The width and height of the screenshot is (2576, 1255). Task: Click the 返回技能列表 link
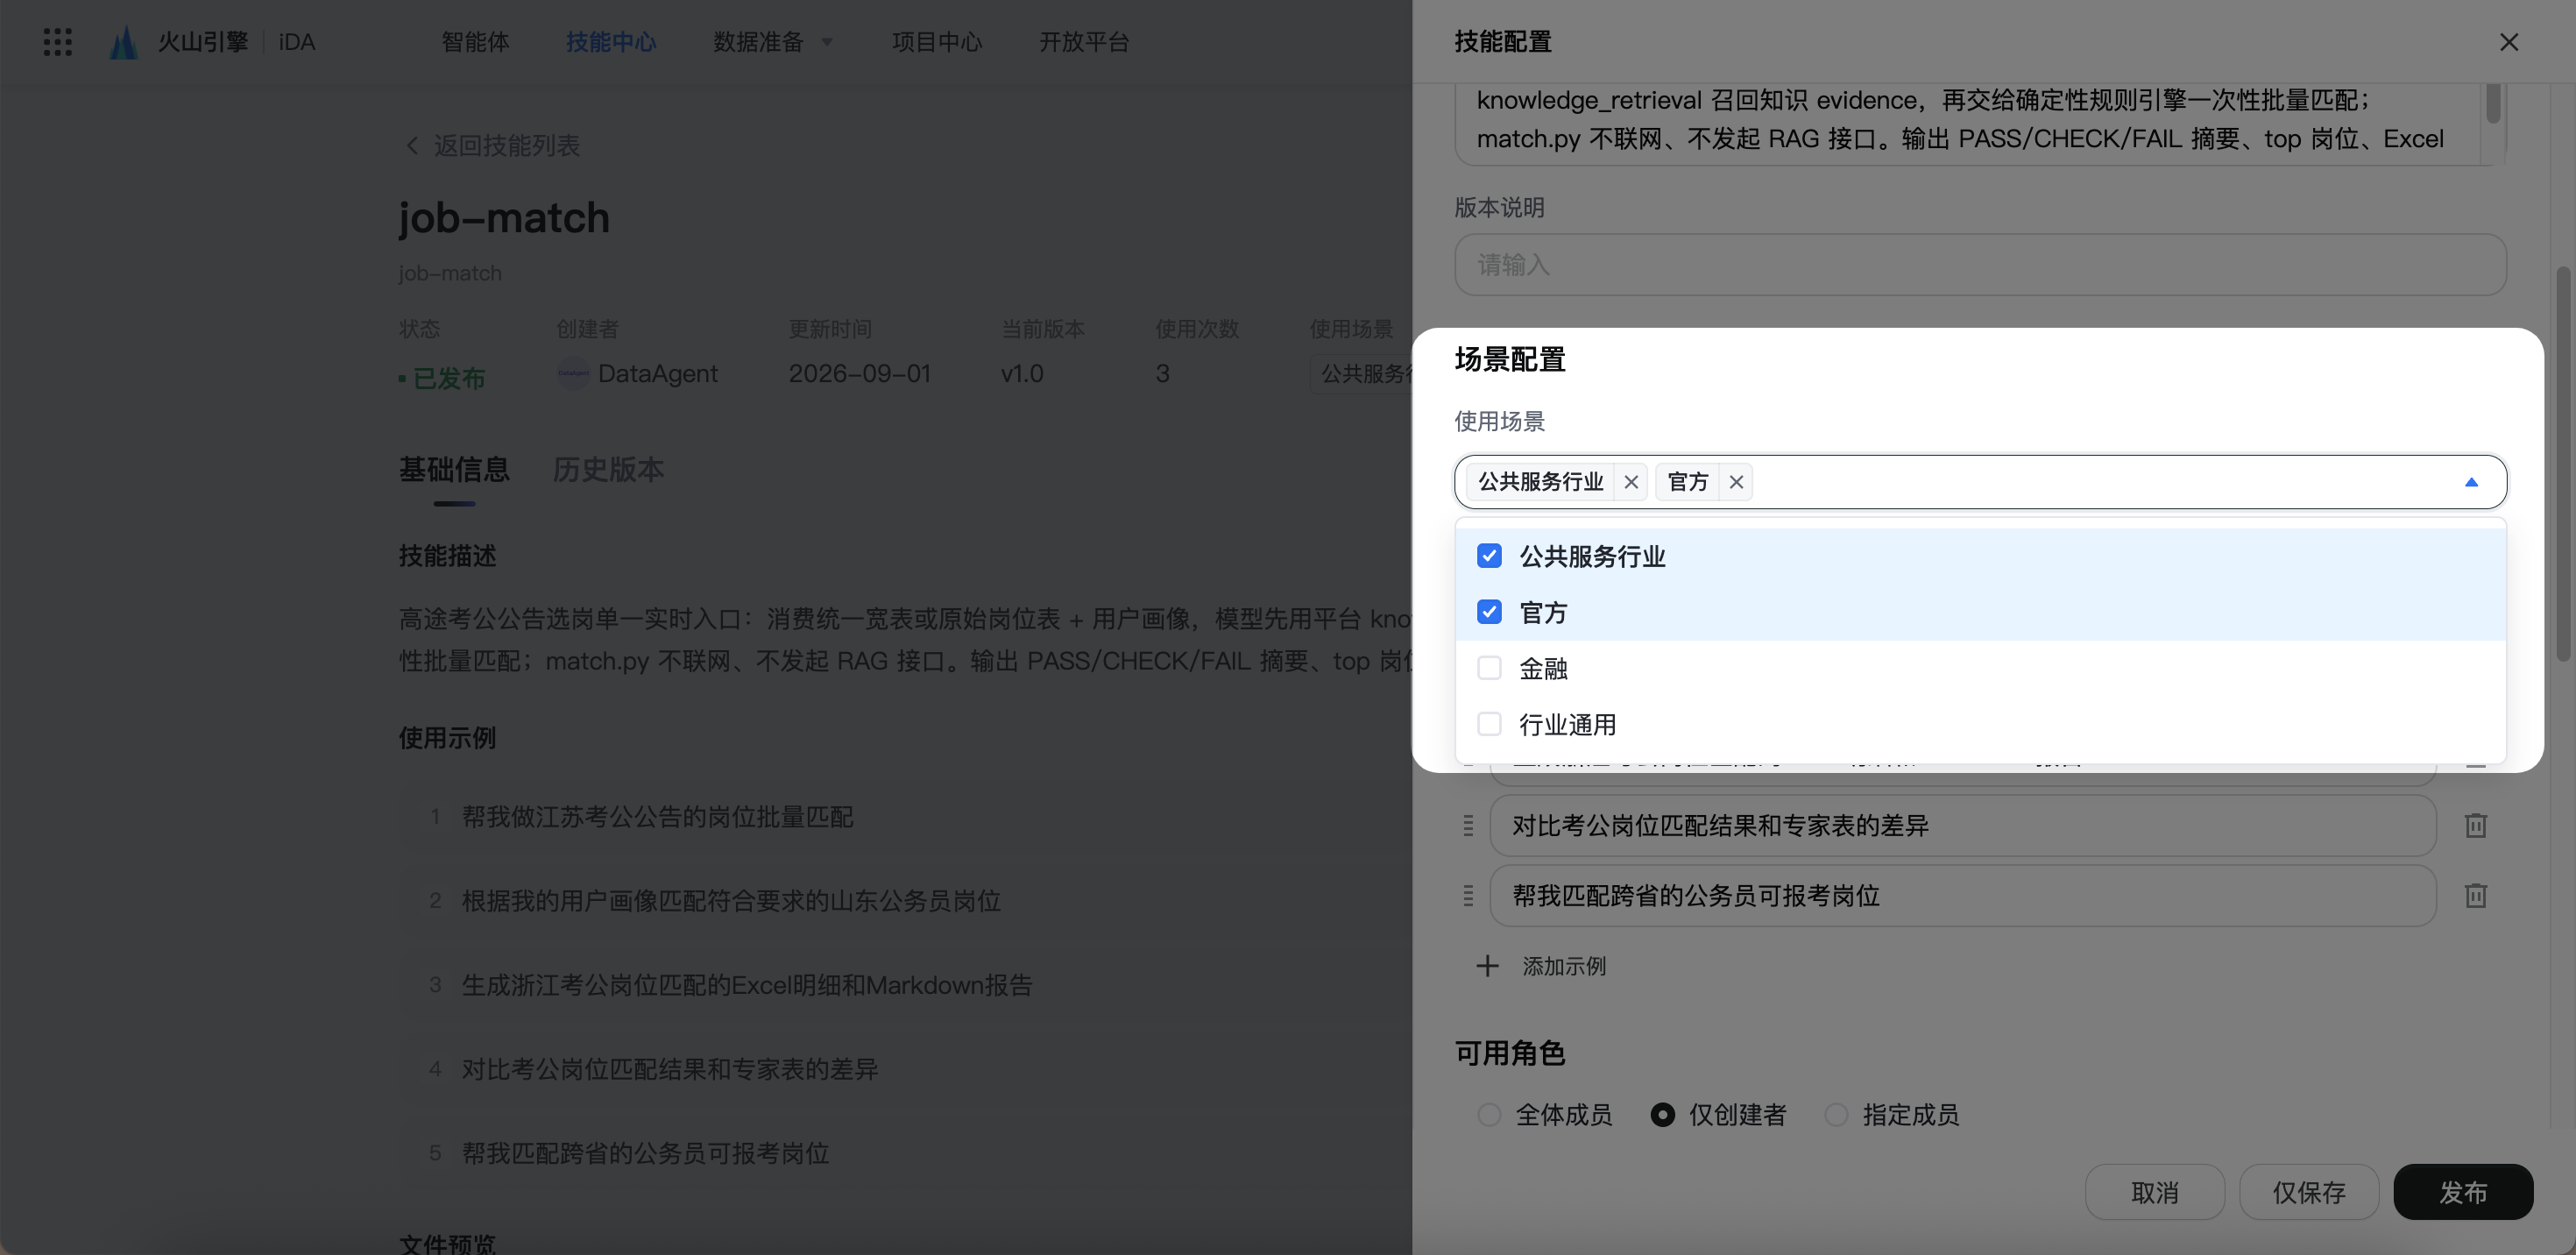506,145
